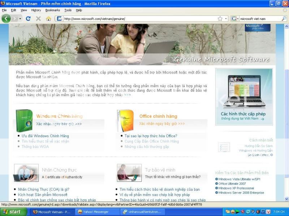Open the back/forward history dropdown arrow

[20, 19]
